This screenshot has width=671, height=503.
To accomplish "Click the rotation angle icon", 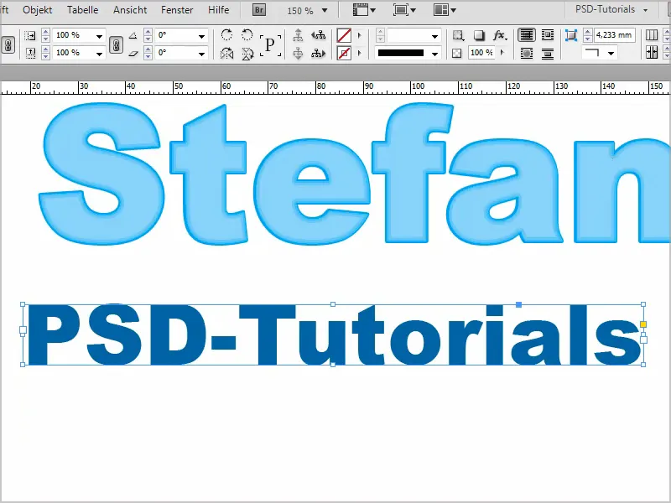I will click(x=133, y=35).
